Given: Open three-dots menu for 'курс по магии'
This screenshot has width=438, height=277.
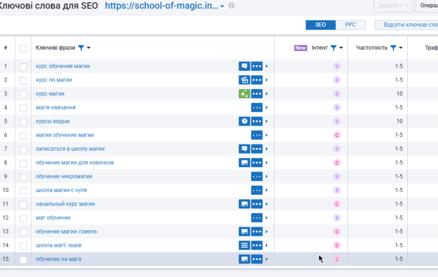Looking at the screenshot, I should [257, 80].
